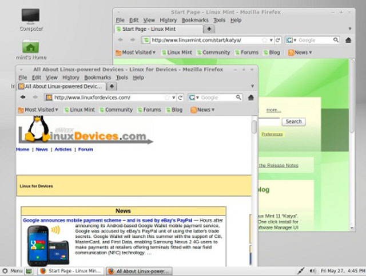Open a new tab in the Linux Devices window

point(112,86)
